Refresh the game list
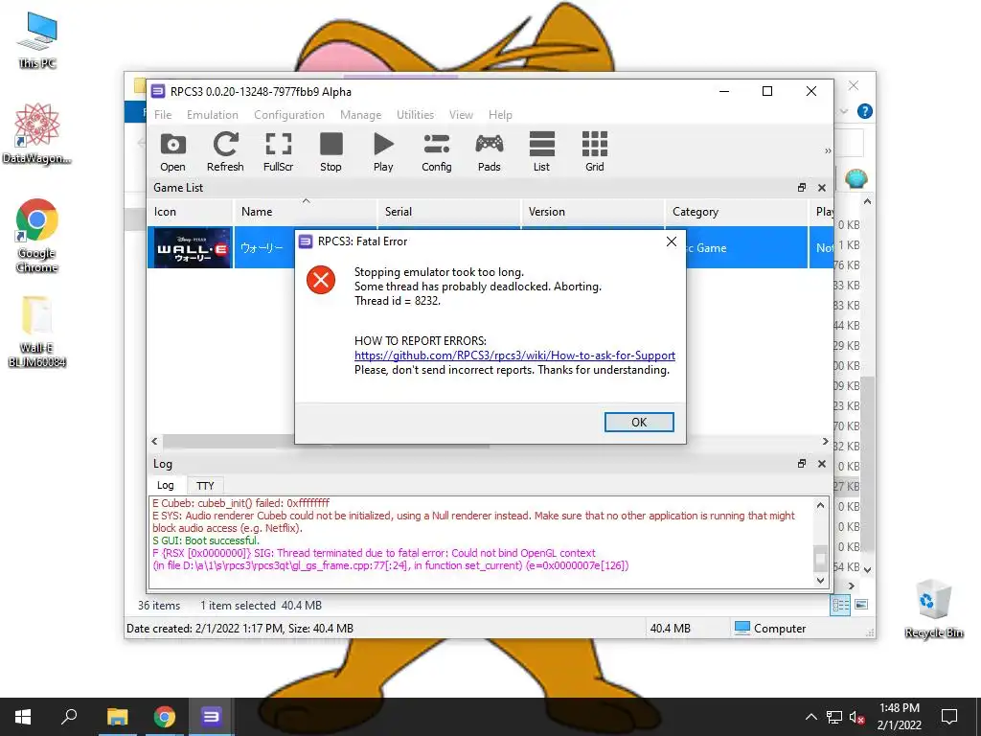This screenshot has height=736, width=981. [225, 151]
